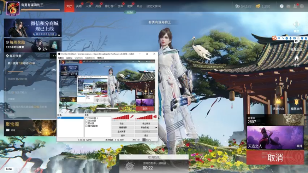Click the matchmaking spinner swirl icon

(x=129, y=166)
